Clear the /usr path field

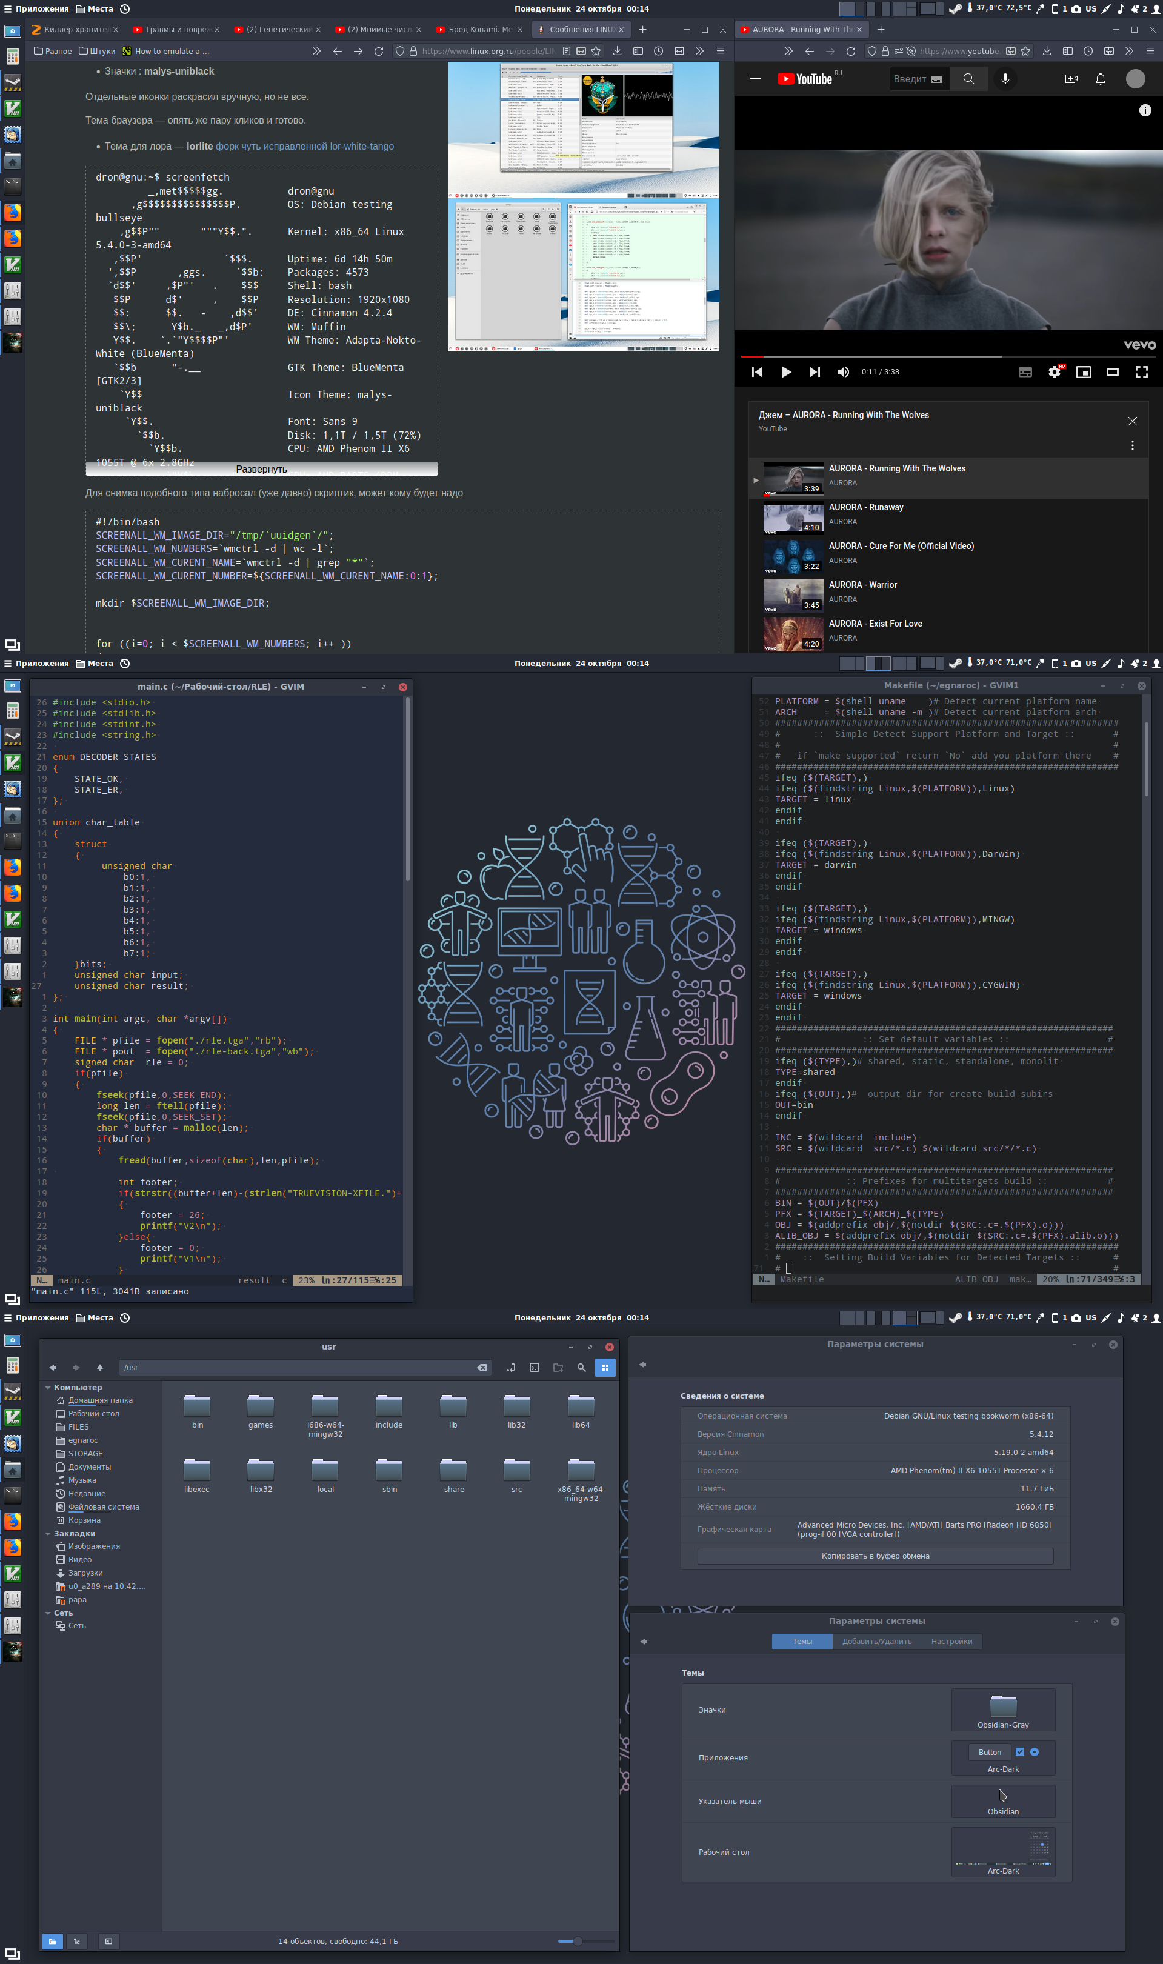coord(482,1367)
